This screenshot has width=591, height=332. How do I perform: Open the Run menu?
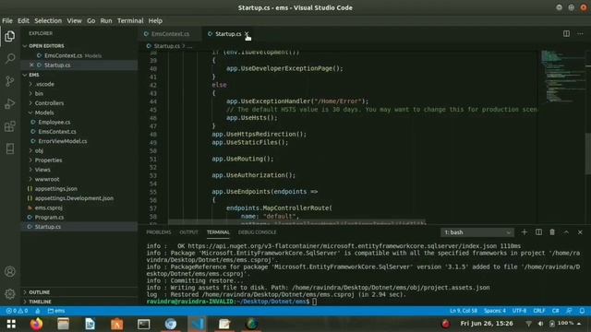(106, 20)
